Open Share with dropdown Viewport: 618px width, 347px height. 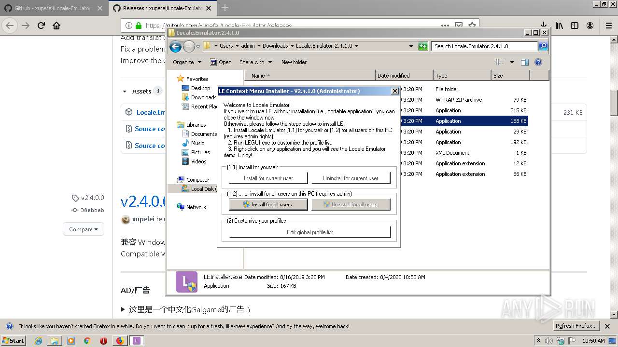click(x=255, y=62)
